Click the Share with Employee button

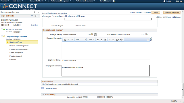[x=172, y=12]
